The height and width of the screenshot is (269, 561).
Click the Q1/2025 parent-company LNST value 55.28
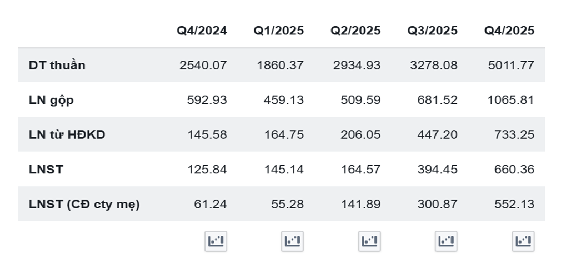tap(289, 205)
